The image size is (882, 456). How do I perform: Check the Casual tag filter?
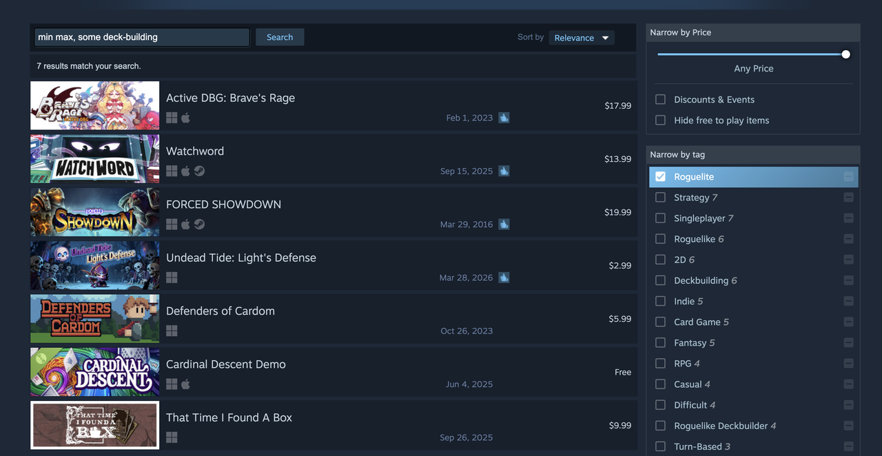[660, 384]
